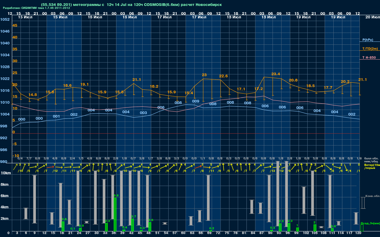
Task: Click the 1034 pressure axis label
Action: (x=5, y=55)
